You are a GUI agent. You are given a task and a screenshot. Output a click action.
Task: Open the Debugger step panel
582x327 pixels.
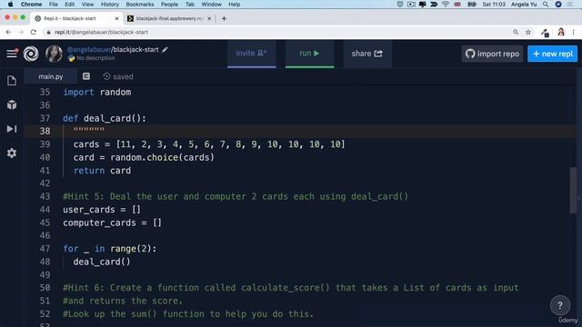[12, 129]
